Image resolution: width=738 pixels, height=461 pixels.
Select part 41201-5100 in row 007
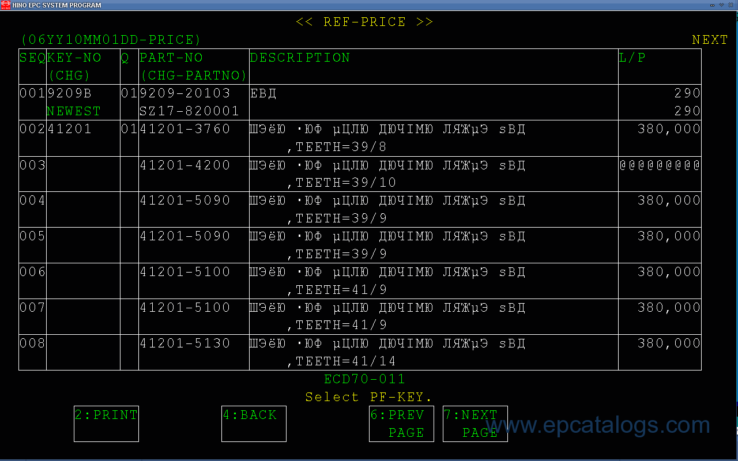coord(185,308)
